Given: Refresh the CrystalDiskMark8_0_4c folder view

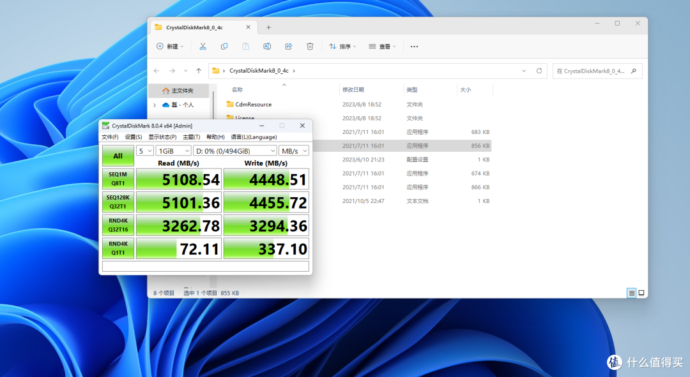Looking at the screenshot, I should 539,71.
